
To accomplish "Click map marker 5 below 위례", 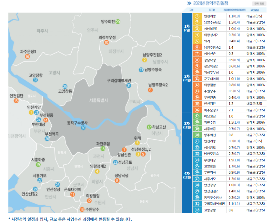I will tap(137, 143).
